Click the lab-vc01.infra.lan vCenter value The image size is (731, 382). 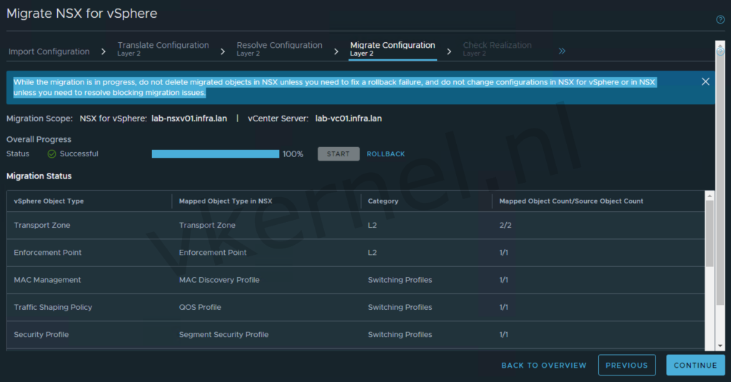coord(348,119)
